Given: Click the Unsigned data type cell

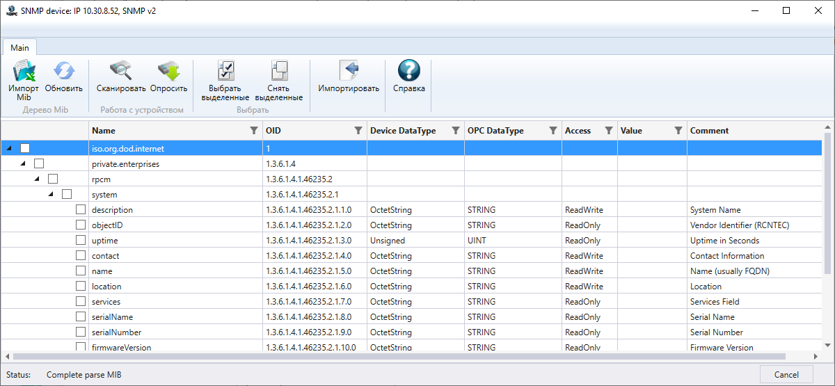Looking at the screenshot, I should (388, 240).
